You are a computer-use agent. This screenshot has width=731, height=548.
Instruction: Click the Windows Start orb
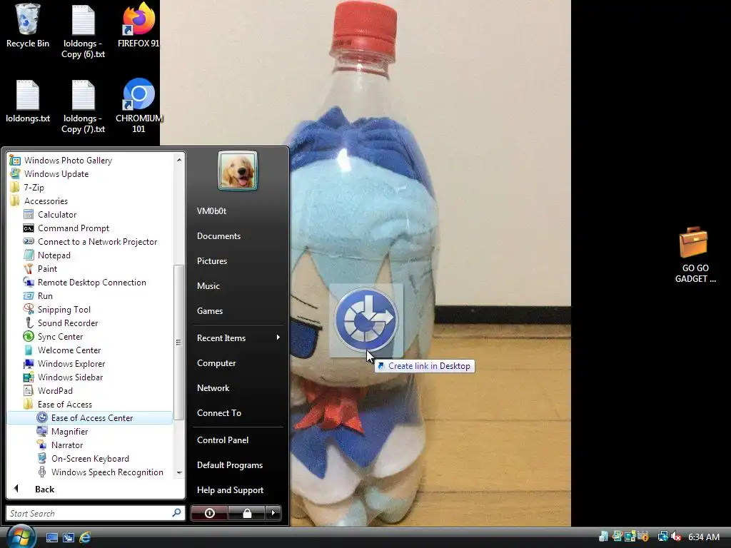20,537
